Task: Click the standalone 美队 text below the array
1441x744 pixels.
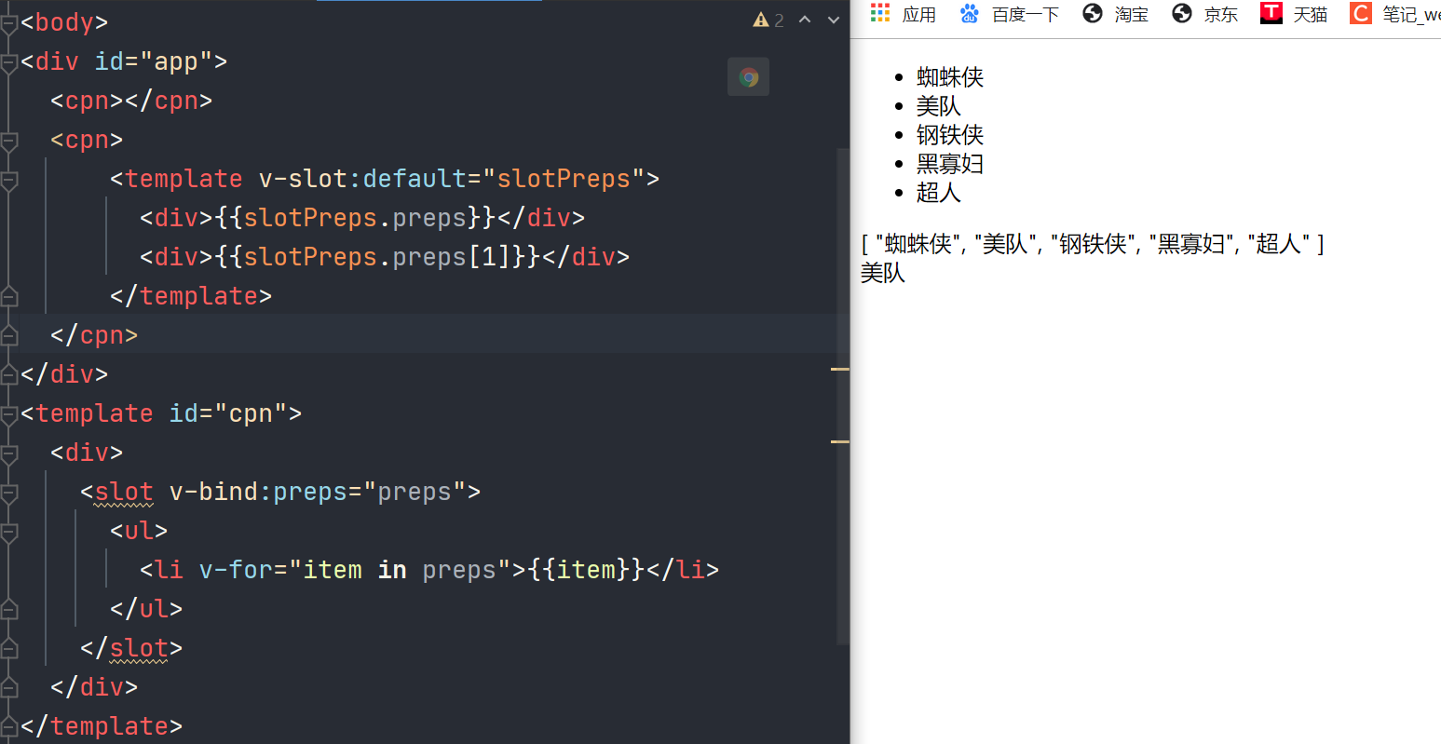Action: click(883, 273)
